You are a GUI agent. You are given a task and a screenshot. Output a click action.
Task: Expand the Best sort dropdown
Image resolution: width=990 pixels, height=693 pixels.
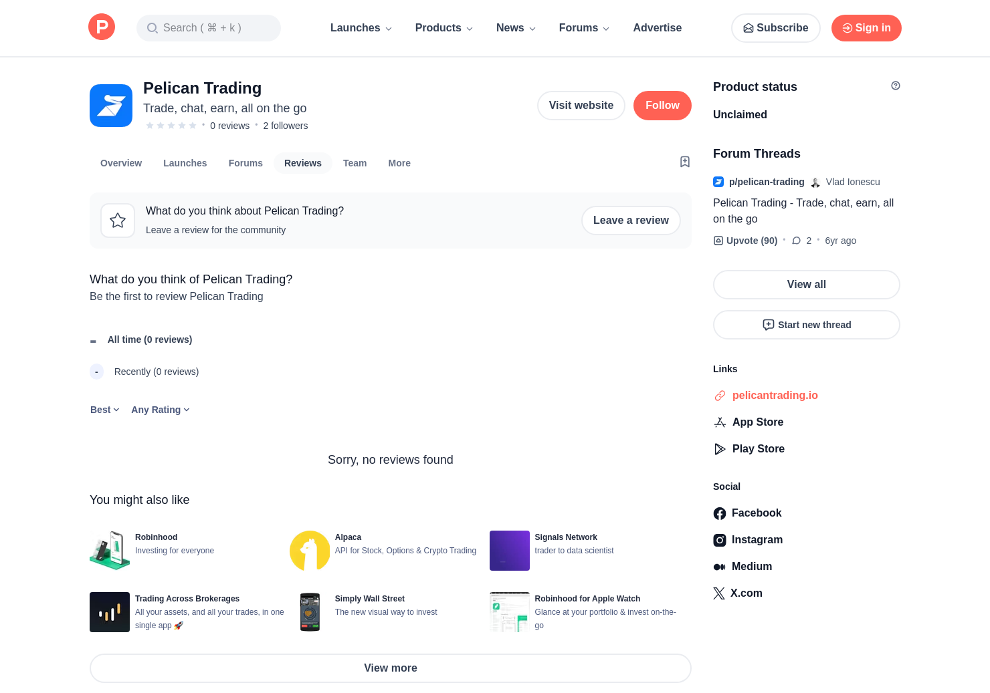point(104,410)
